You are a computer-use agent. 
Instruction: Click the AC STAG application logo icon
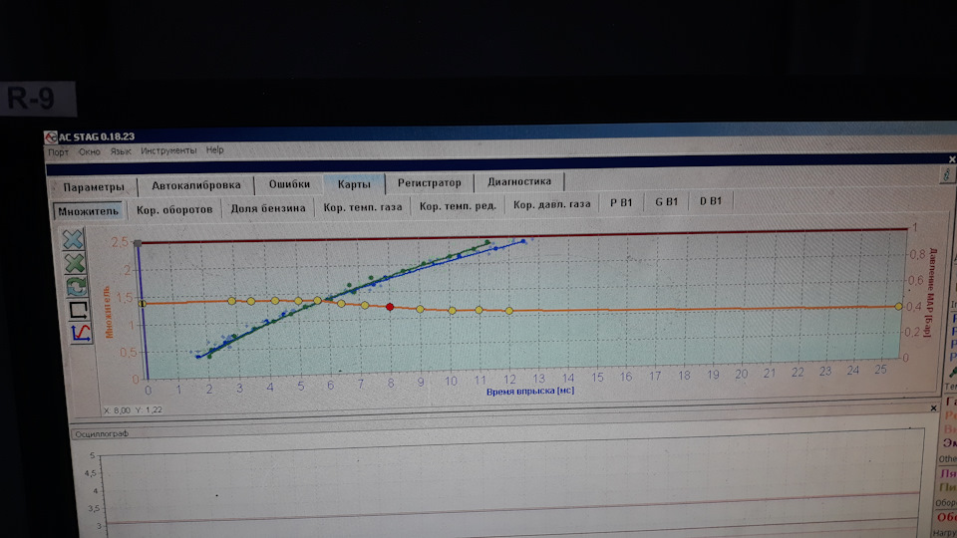click(51, 137)
